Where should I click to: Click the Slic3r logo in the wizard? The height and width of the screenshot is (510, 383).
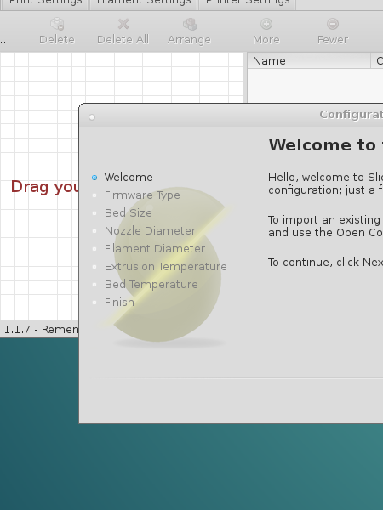pyautogui.click(x=168, y=265)
